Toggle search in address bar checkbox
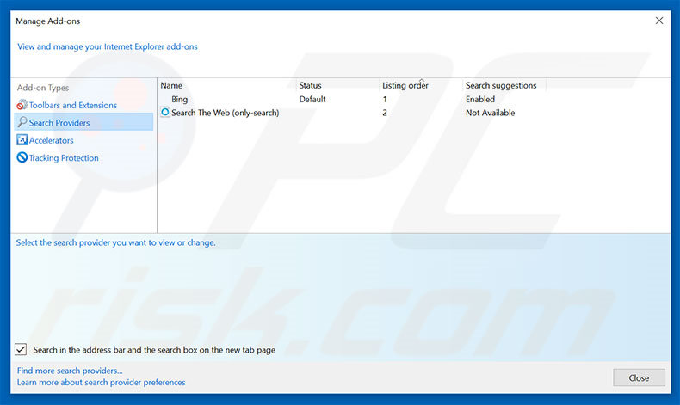Image resolution: width=680 pixels, height=405 pixels. click(x=21, y=349)
